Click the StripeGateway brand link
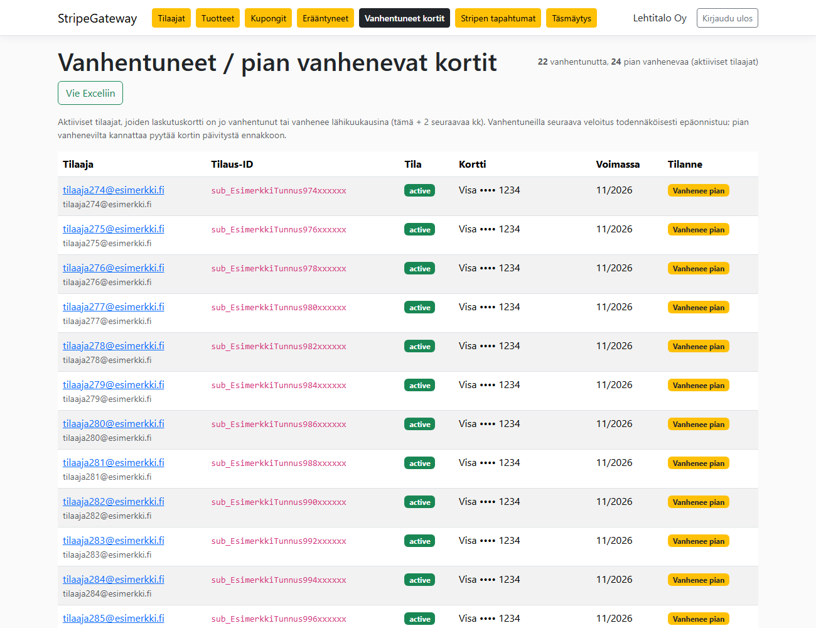 coord(97,18)
